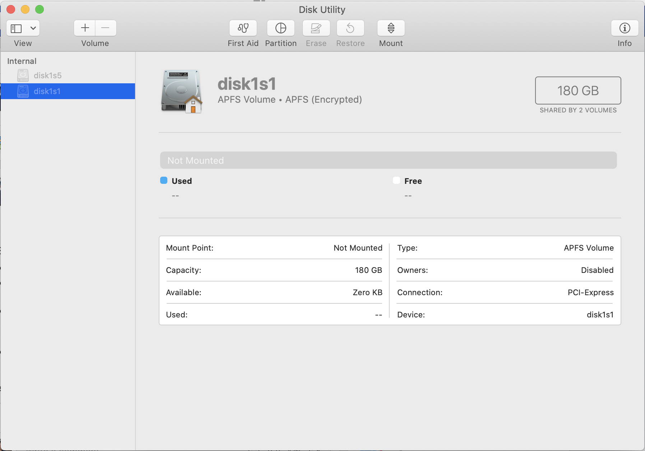Click the Owners value Disabled

point(597,270)
